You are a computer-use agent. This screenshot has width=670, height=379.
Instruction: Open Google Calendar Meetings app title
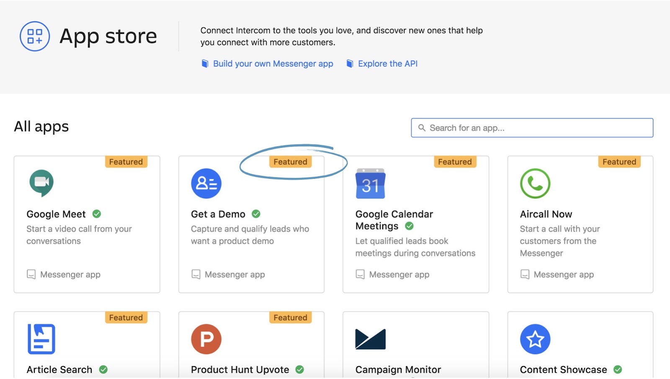click(x=394, y=220)
